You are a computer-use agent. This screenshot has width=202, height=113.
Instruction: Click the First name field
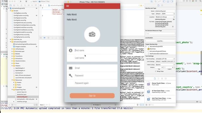pos(92,51)
